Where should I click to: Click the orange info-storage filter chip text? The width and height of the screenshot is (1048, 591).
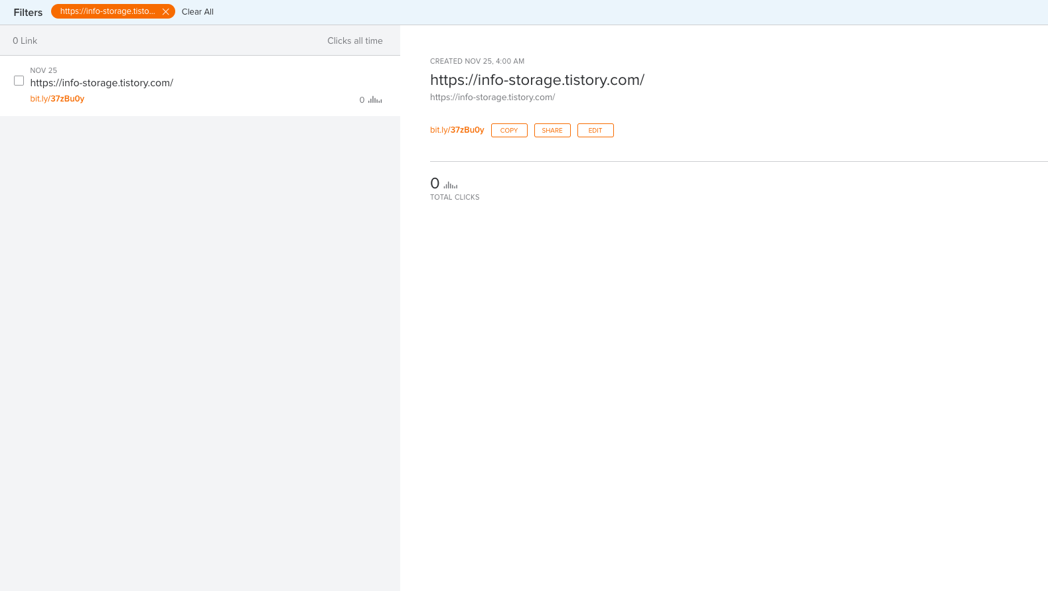[108, 11]
